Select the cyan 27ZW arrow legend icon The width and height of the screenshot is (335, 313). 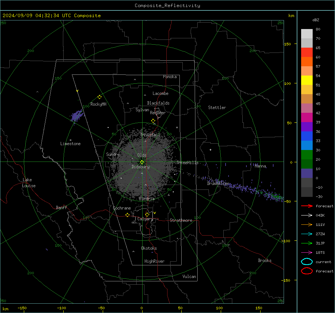(307, 234)
